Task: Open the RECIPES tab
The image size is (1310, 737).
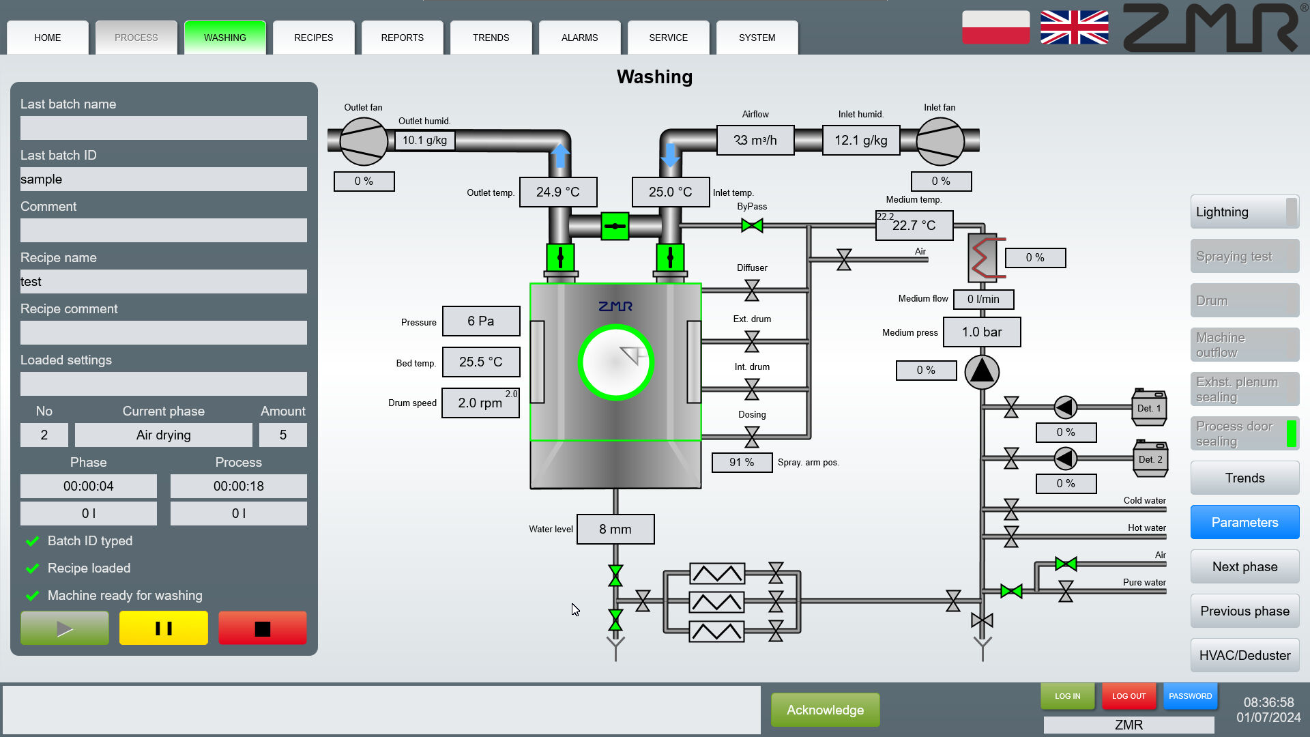Action: pyautogui.click(x=313, y=38)
